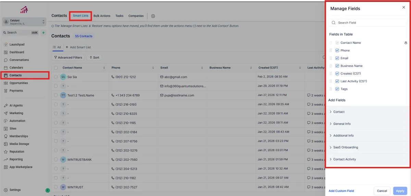Switch to the Smart Lists tab
411x196 pixels.
point(80,16)
